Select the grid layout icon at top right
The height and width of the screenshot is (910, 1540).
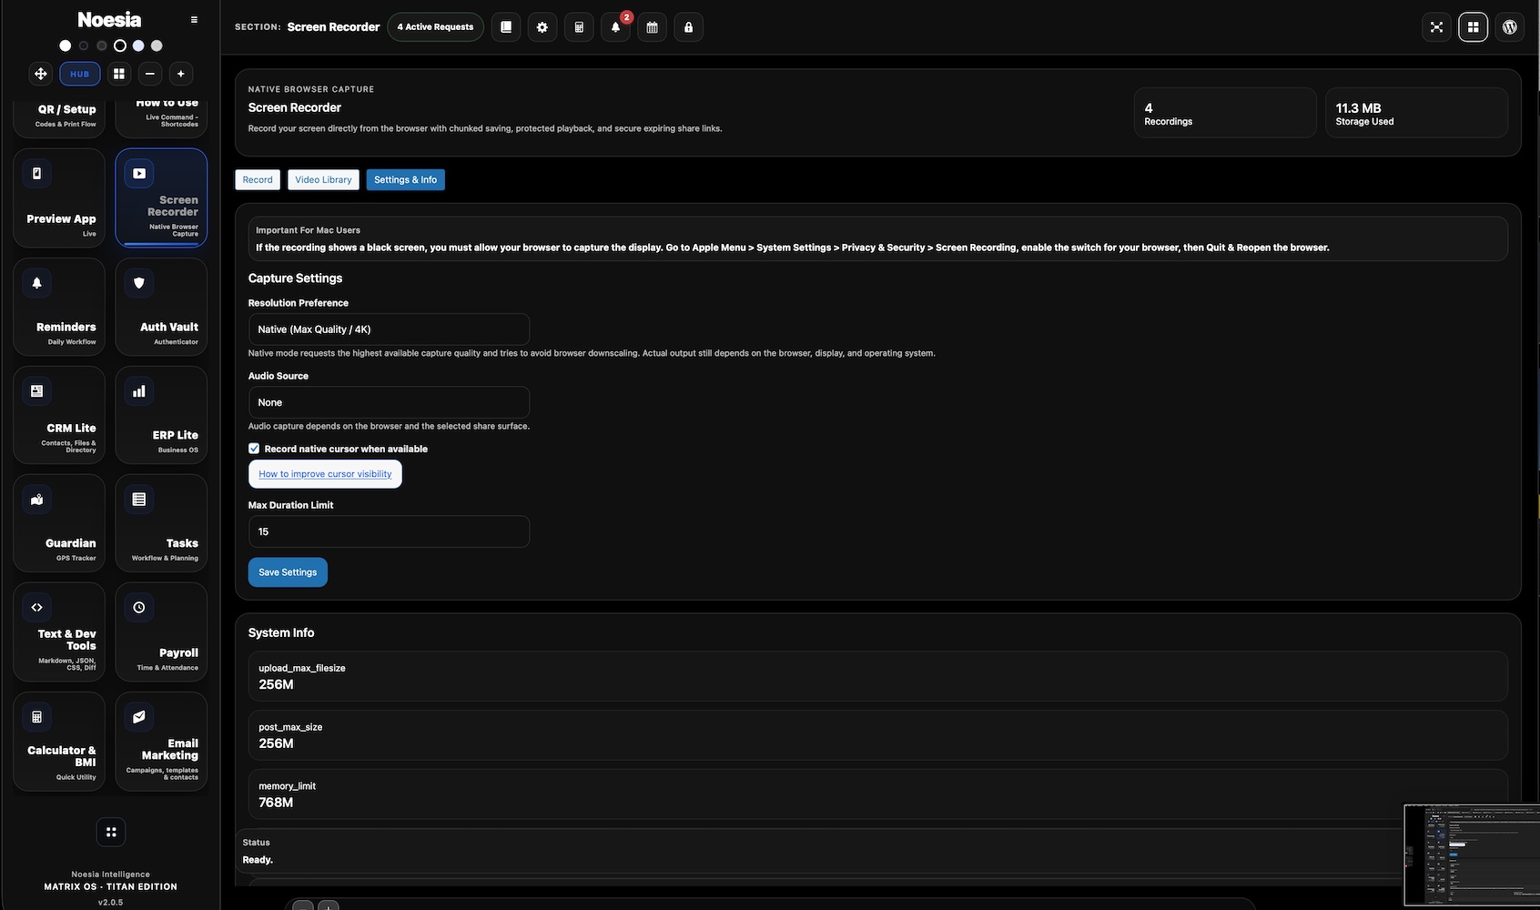[x=1473, y=27]
